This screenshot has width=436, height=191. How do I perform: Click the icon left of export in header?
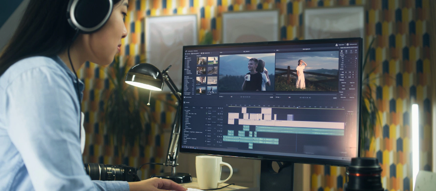pos(337,45)
